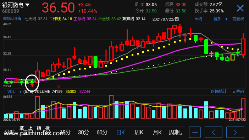Switch to the 周K tab
The height and width of the screenshot is (140, 249).
(139, 132)
